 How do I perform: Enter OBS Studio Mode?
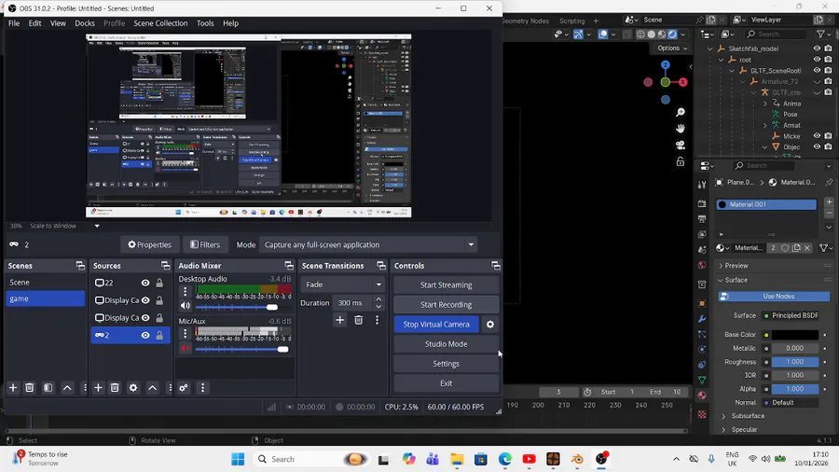447,344
